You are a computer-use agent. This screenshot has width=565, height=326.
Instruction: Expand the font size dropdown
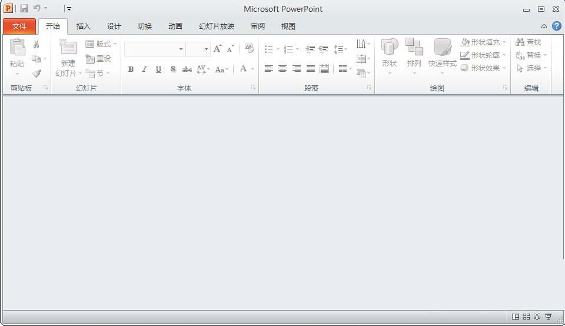[x=206, y=49]
